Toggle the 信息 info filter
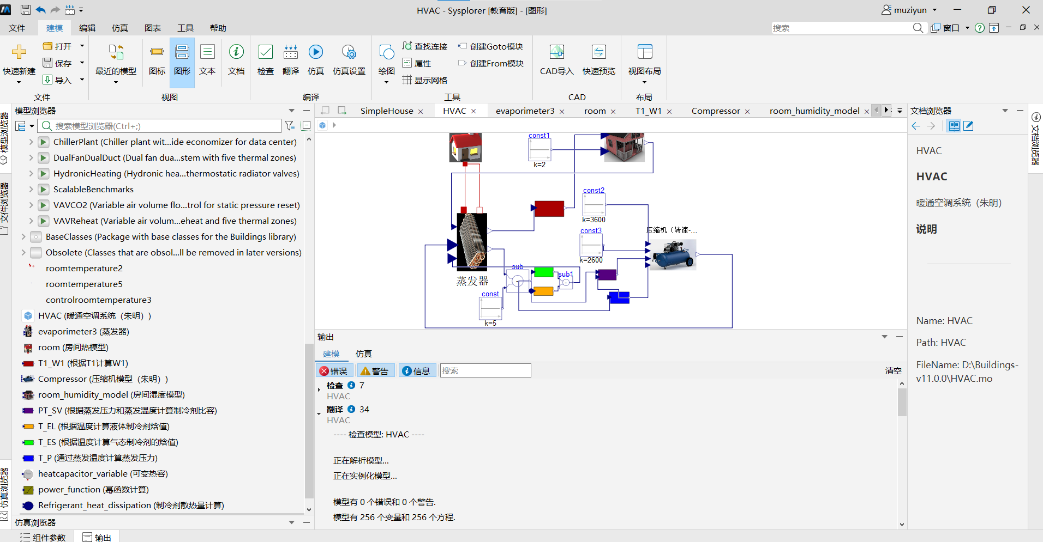The image size is (1043, 542). tap(416, 371)
